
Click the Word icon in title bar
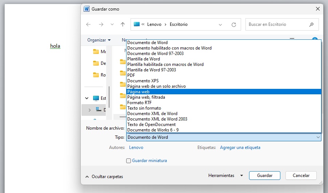[87, 9]
